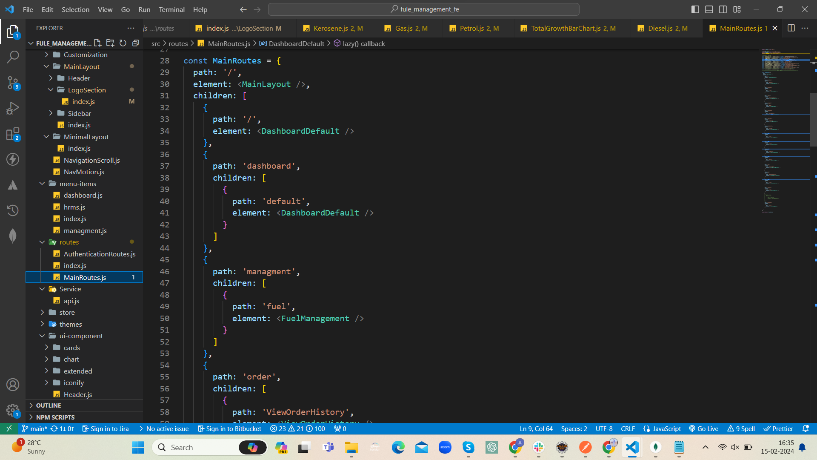
Task: Click New File icon in Explorer header
Action: pos(97,43)
